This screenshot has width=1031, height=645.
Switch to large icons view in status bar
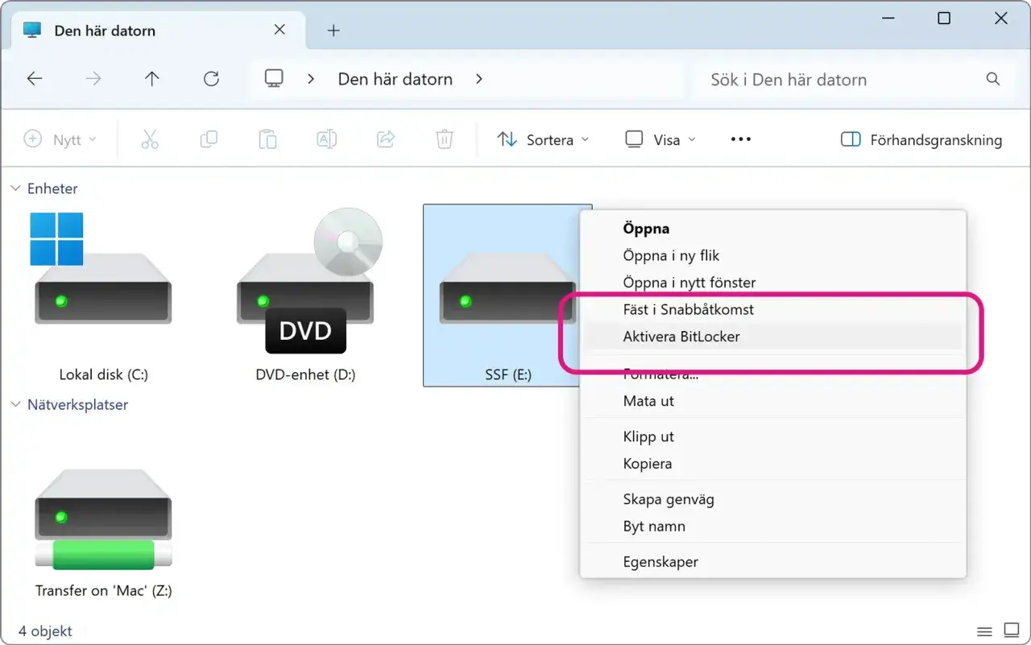[x=1012, y=631]
